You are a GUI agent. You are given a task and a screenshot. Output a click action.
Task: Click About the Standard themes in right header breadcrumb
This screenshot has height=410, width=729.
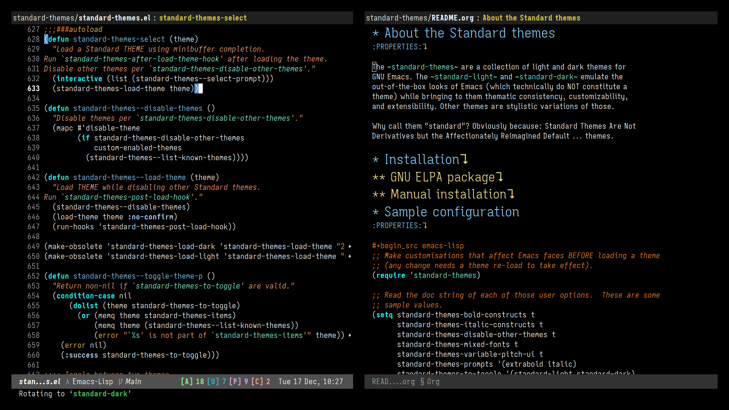[531, 18]
